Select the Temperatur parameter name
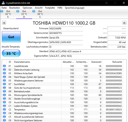The image size is (128, 122). point(20,110)
